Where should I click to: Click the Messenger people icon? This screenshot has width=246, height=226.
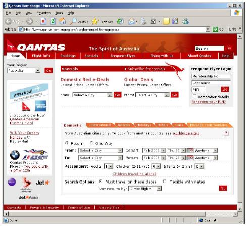click(185, 21)
